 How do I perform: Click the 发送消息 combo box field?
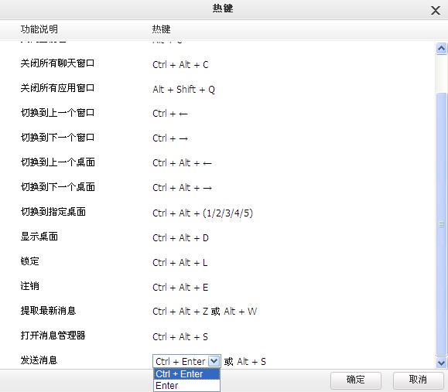click(x=186, y=361)
